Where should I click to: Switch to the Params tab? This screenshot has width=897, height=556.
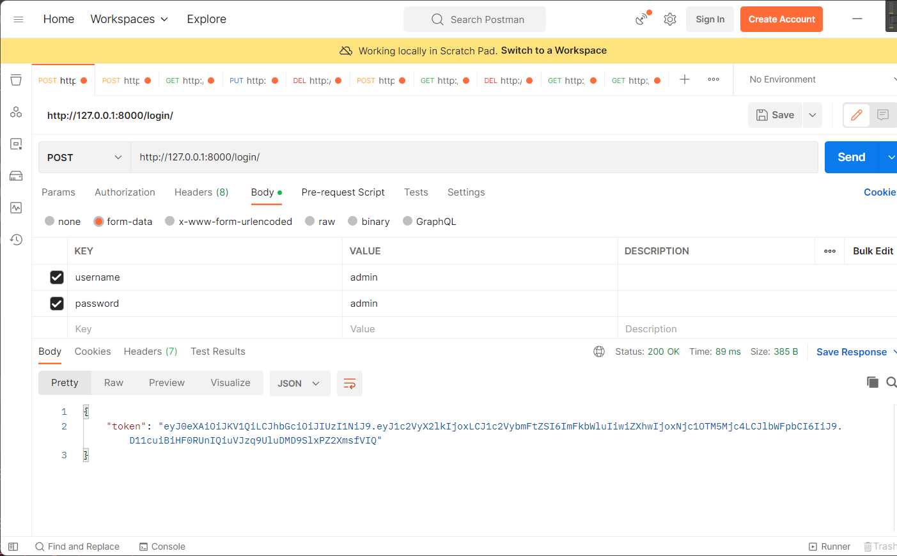58,192
